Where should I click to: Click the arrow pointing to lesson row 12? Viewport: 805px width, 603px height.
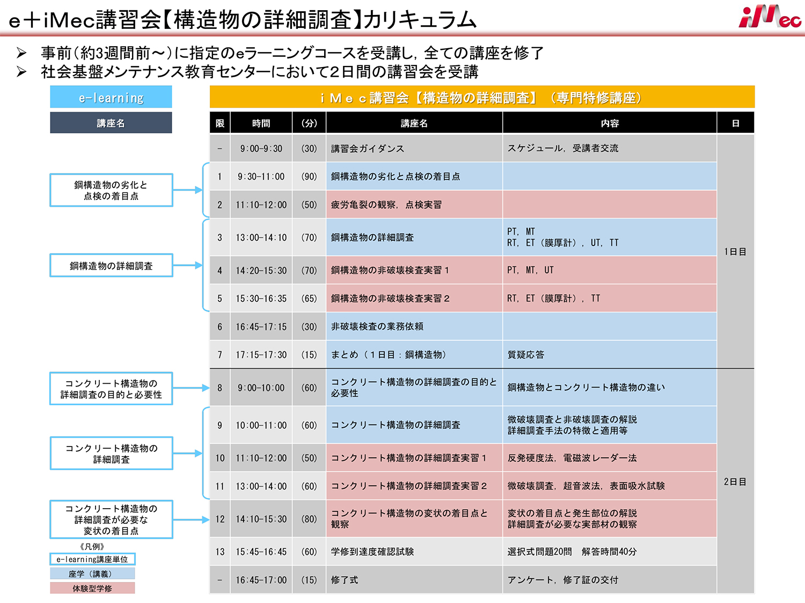(x=191, y=519)
